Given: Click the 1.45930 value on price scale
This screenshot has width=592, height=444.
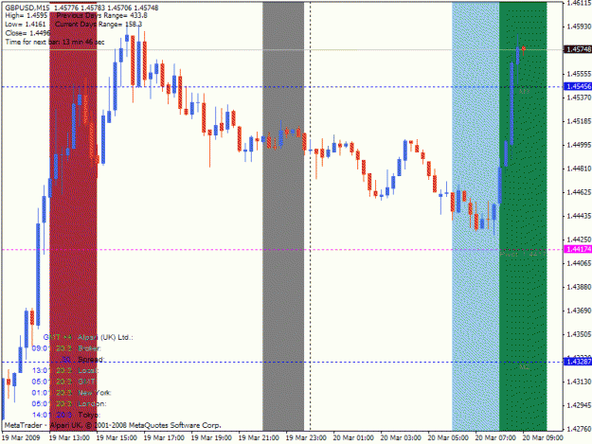Looking at the screenshot, I should pyautogui.click(x=579, y=27).
